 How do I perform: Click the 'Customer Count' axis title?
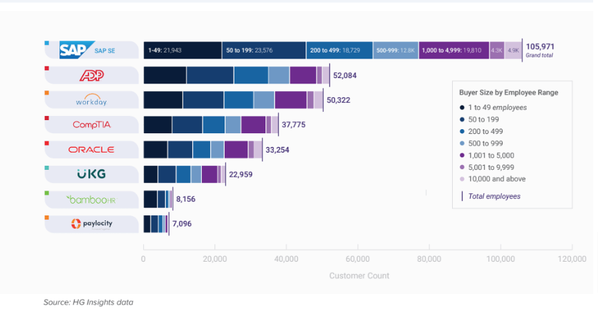[x=359, y=275]
